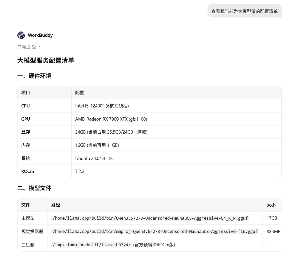Click the mmproj f16.gguf file path

pos(155,231)
